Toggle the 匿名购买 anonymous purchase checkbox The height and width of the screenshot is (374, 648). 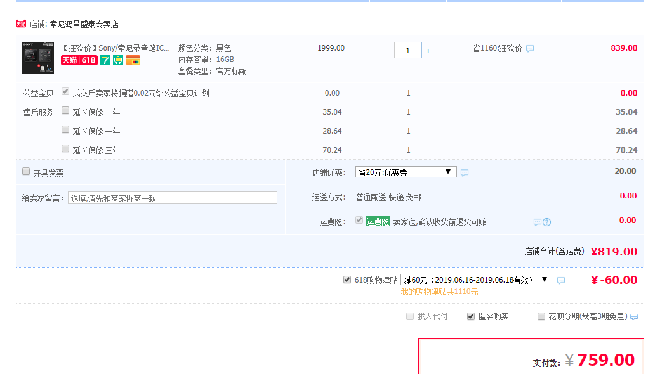point(471,316)
